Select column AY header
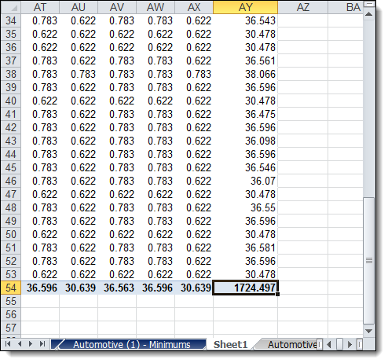Viewport: 388px width, 363px height. pos(245,7)
